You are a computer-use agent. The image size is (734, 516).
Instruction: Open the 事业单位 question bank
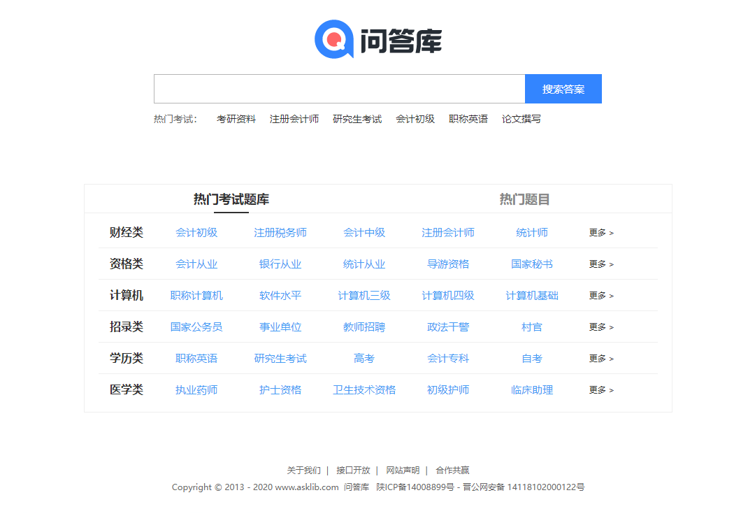(280, 327)
